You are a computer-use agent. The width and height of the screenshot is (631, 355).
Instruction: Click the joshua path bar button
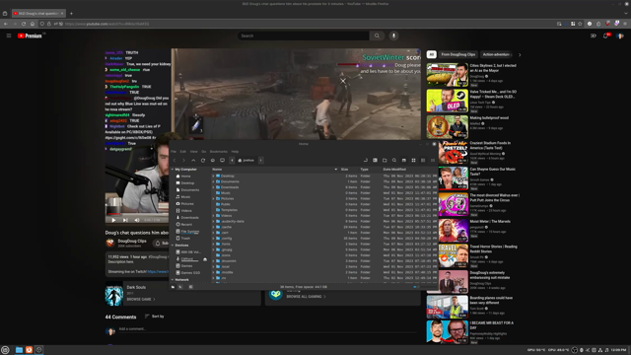(x=246, y=160)
